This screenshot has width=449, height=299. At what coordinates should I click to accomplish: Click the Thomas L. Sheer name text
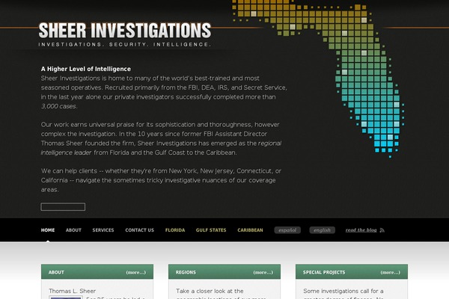(72, 291)
